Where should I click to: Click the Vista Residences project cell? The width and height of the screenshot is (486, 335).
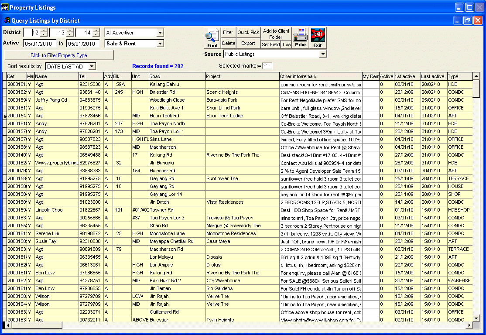pyautogui.click(x=243, y=202)
